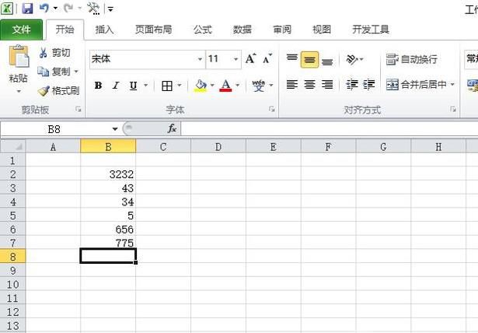Apply cell borders icon
This screenshot has height=333, width=478.
(x=167, y=86)
